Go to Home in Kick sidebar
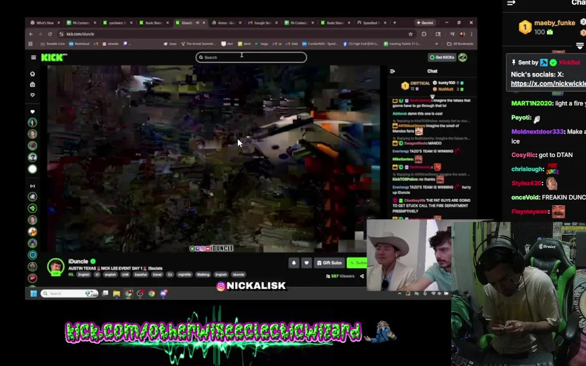The width and height of the screenshot is (586, 366). pos(33,74)
